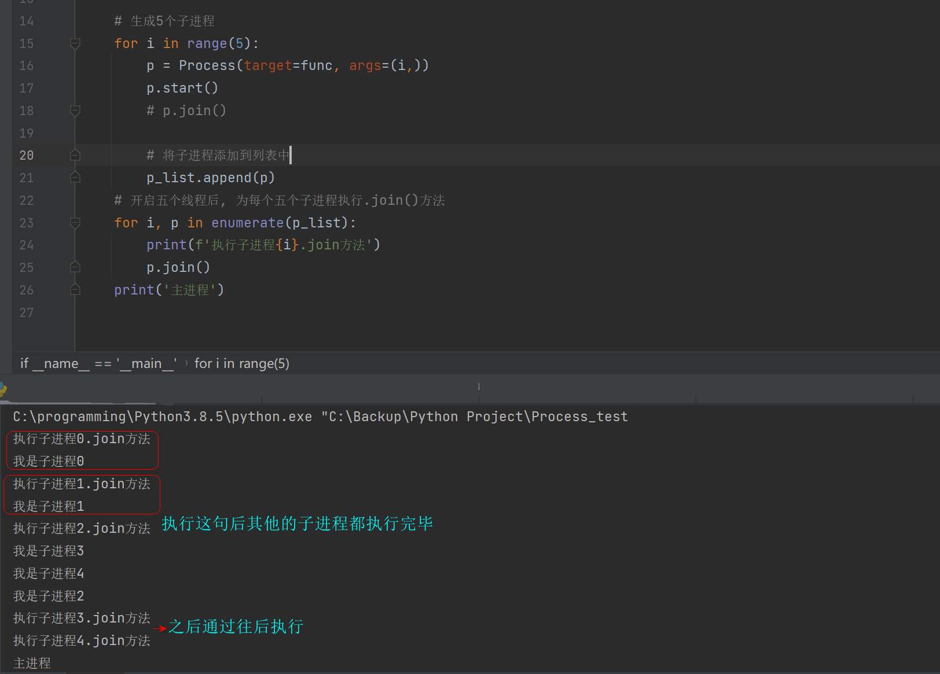
Task: Click the fold-end marker beside line 25
Action: click(75, 267)
